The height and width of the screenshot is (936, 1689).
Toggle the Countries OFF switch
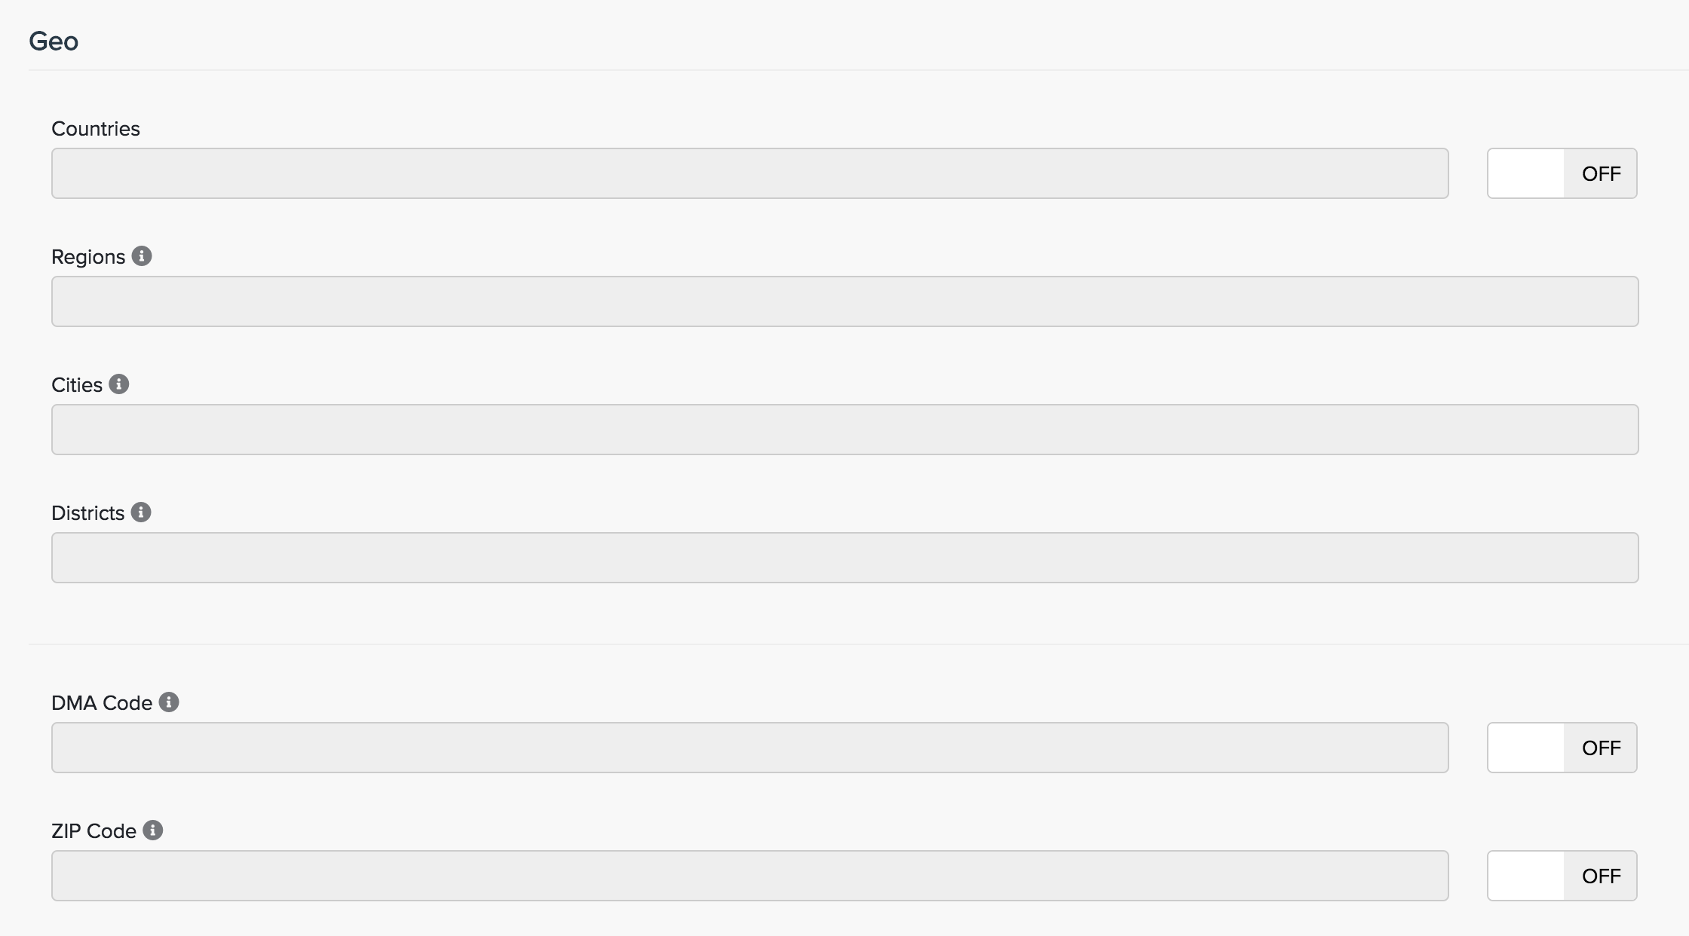[x=1562, y=173]
